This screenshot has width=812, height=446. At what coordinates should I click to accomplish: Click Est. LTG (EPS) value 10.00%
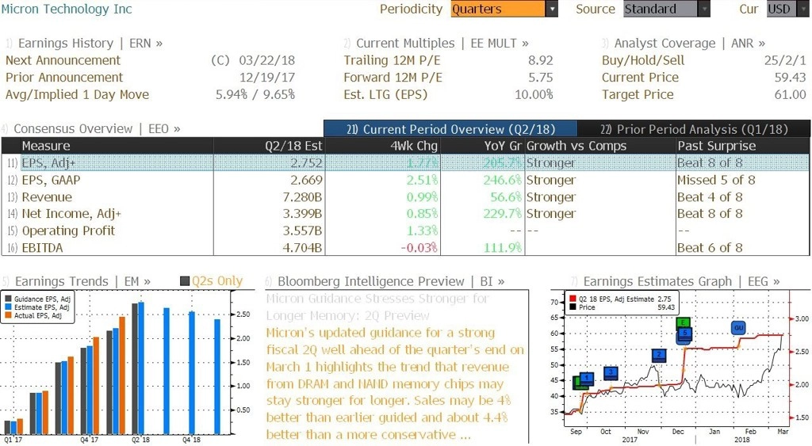tap(534, 95)
